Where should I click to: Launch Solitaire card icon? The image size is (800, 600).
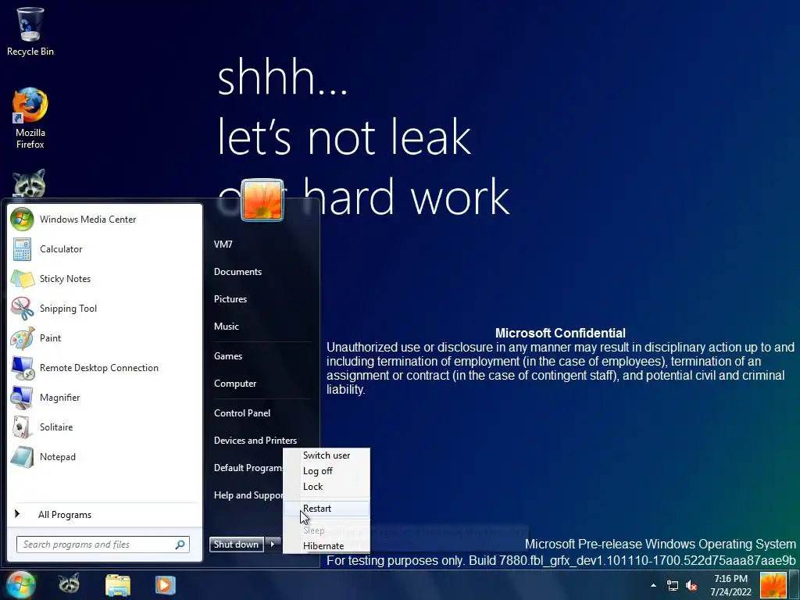(22, 427)
